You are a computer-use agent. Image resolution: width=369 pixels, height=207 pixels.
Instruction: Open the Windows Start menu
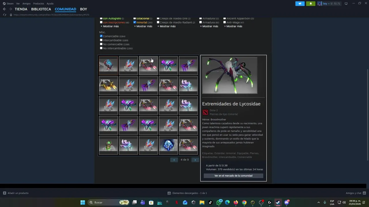click(x=83, y=202)
